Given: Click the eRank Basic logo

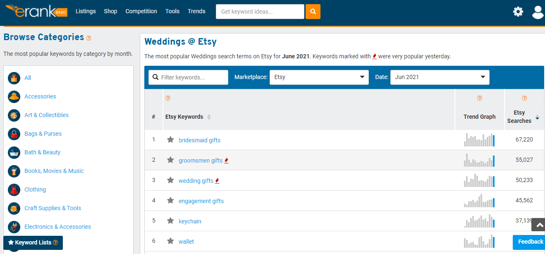Looking at the screenshot, I should click(36, 11).
